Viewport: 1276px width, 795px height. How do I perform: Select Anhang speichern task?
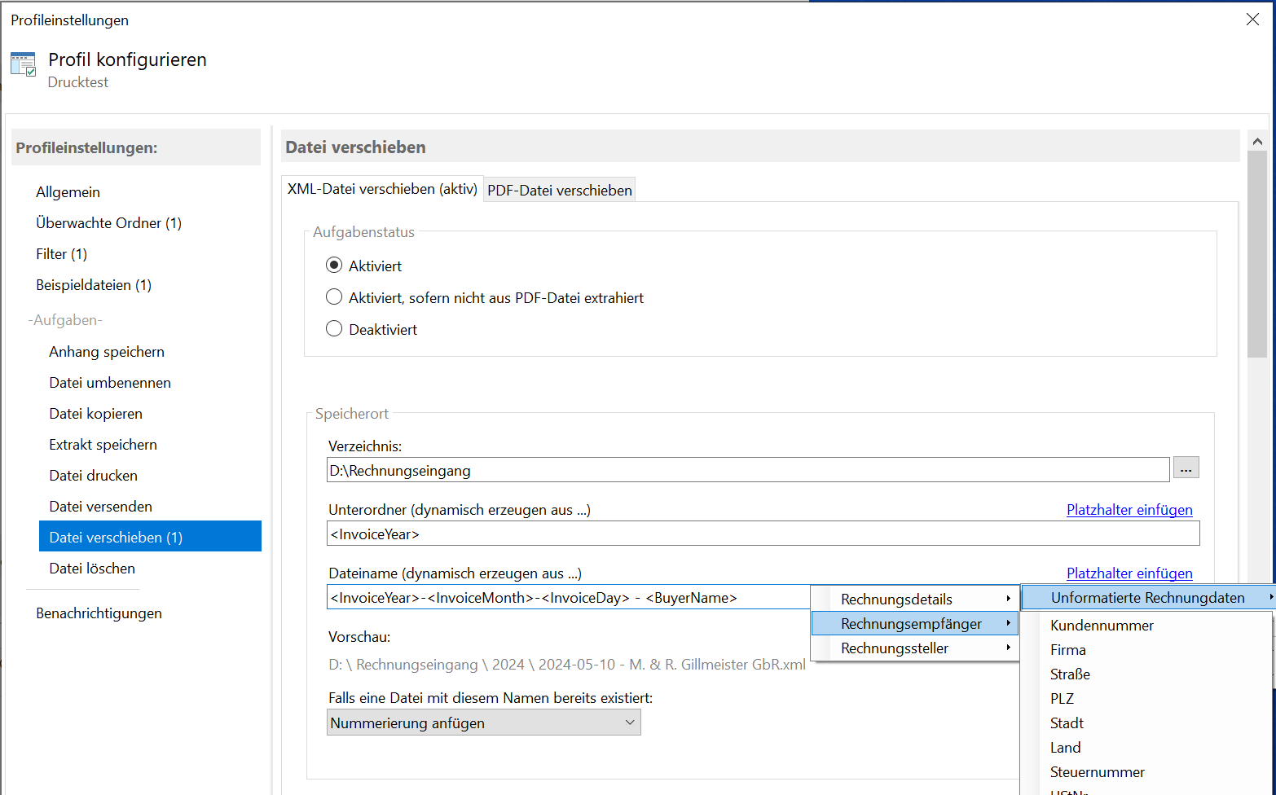107,352
